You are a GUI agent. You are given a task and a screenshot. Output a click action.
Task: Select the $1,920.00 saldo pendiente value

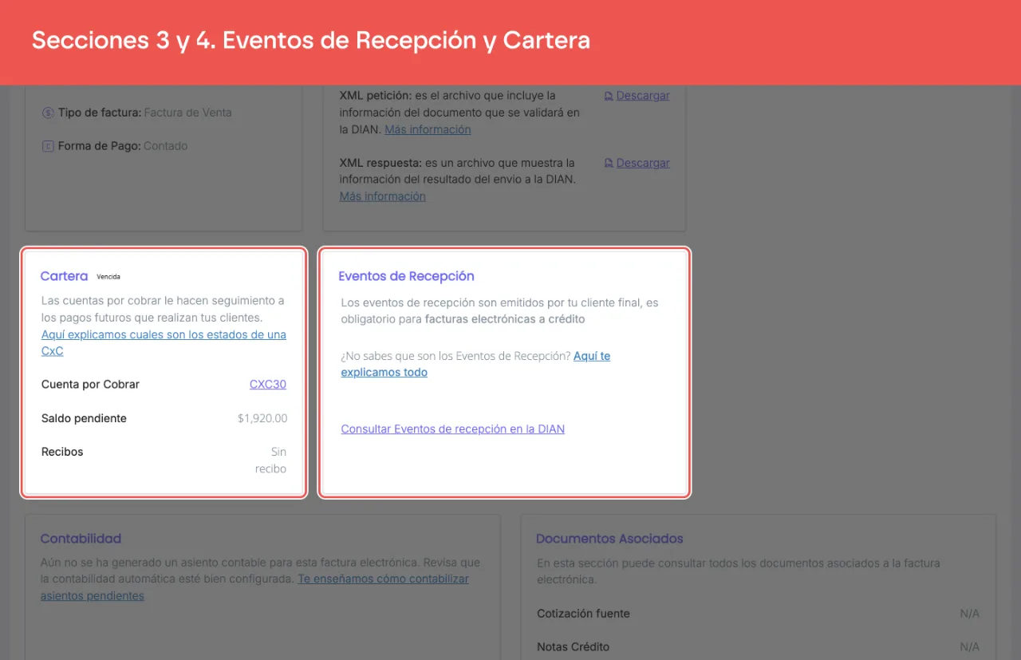click(262, 418)
